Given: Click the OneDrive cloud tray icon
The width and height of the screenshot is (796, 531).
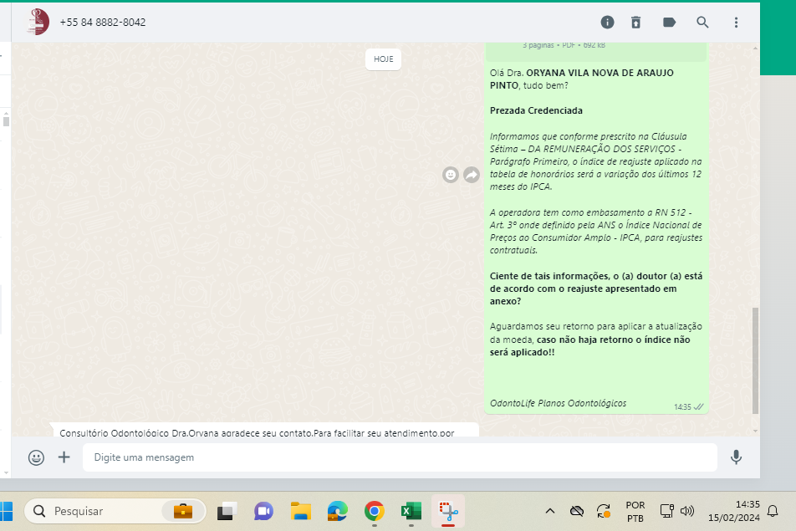Looking at the screenshot, I should tap(577, 511).
